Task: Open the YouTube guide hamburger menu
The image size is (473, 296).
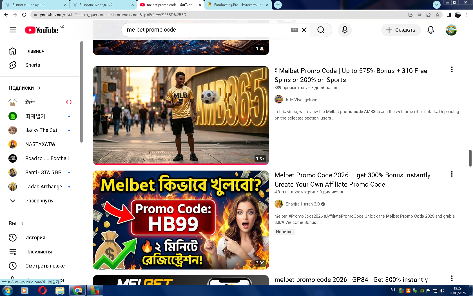Action: 13,30
